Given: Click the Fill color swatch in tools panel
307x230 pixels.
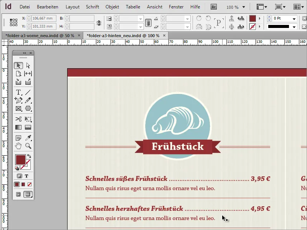Looking at the screenshot, I should point(20,159).
